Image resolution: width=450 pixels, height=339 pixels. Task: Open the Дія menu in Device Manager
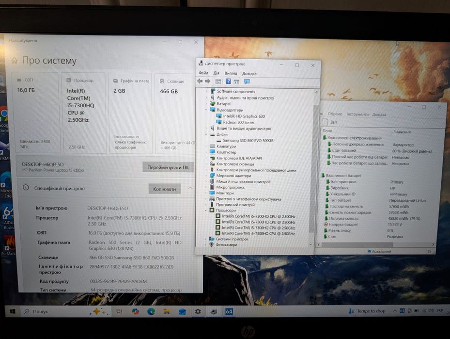216,73
